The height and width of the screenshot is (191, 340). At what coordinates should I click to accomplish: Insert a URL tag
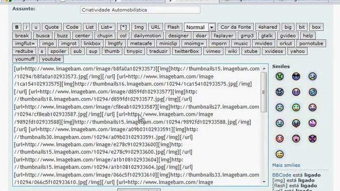[155, 27]
